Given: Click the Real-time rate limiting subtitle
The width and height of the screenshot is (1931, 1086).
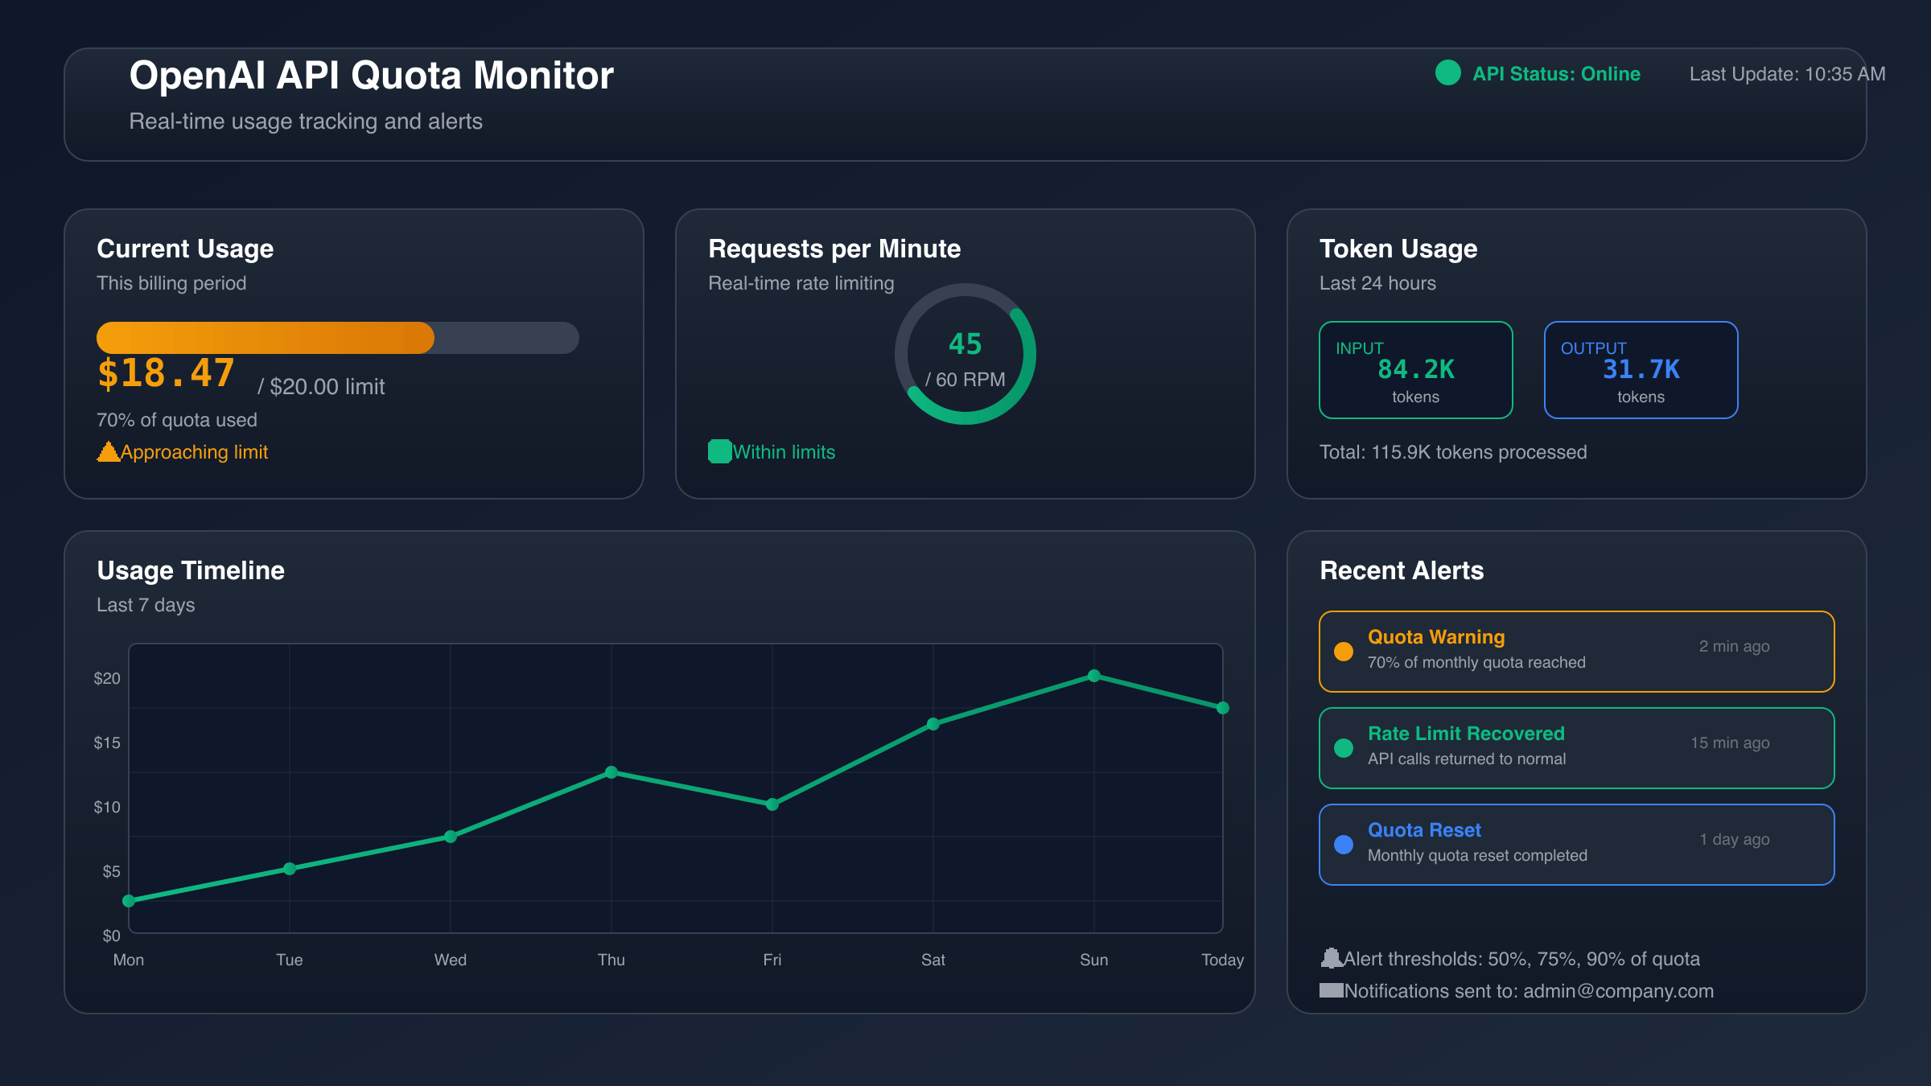Looking at the screenshot, I should click(801, 283).
